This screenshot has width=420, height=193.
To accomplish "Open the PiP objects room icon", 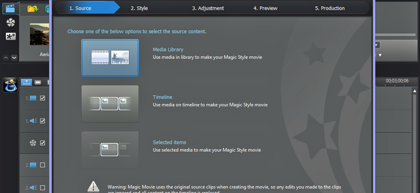I will 10,36.
